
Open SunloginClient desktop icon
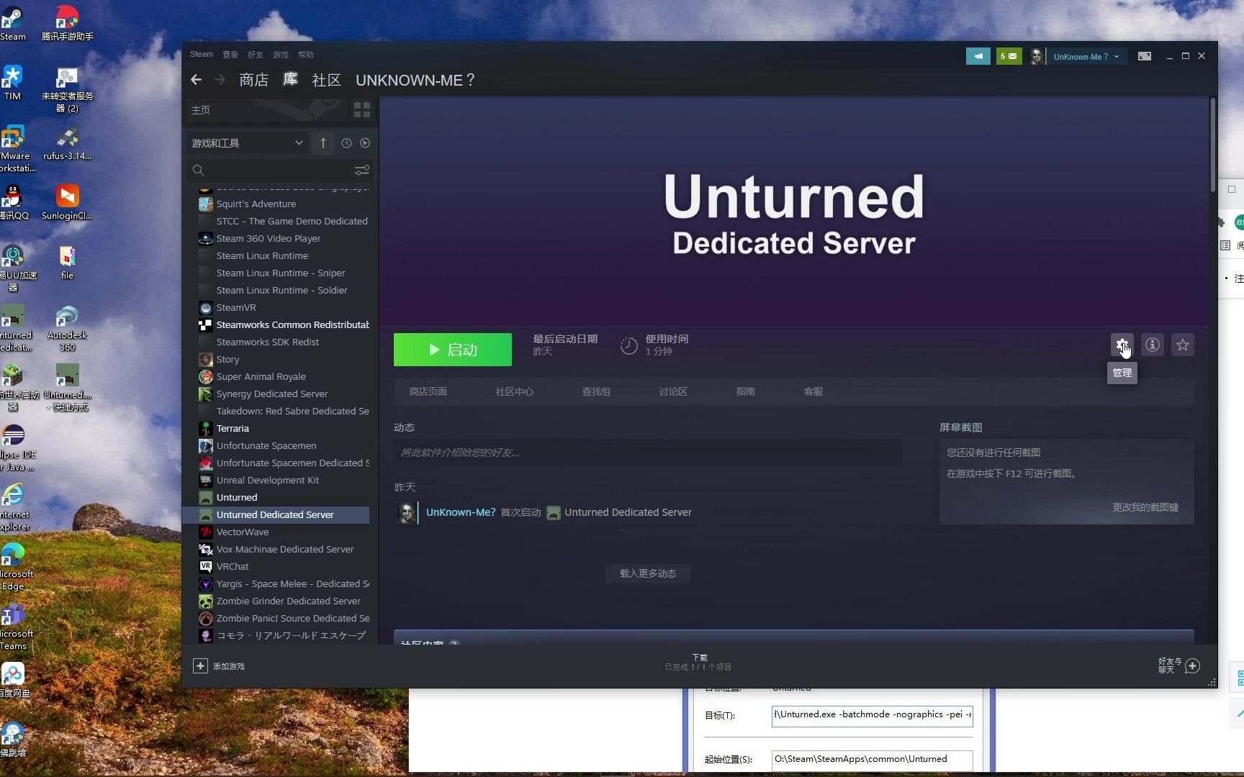pyautogui.click(x=67, y=203)
